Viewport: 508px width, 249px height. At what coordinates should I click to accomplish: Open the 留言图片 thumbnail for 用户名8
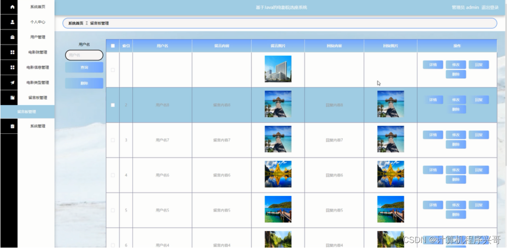click(x=278, y=104)
